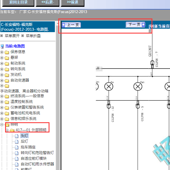Open the 发动机 folder label
This screenshot has height=170, width=170.
(x=16, y=74)
